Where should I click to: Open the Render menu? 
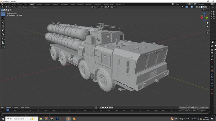14,4
